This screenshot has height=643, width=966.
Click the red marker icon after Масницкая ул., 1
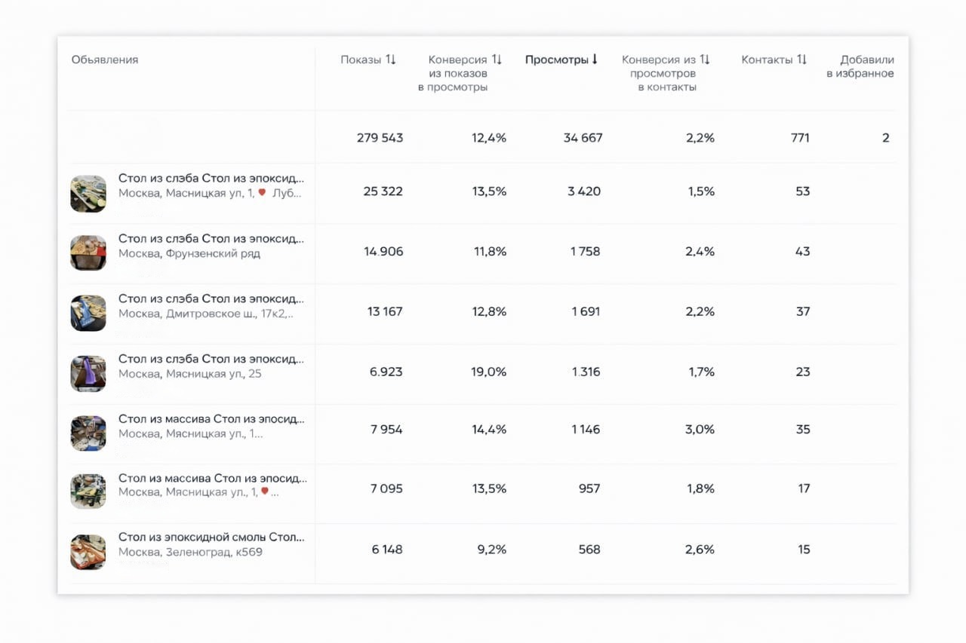point(262,193)
